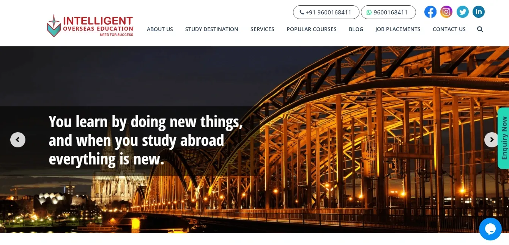Click the Intelligent Overseas Education logo
The height and width of the screenshot is (245, 509).
90,26
